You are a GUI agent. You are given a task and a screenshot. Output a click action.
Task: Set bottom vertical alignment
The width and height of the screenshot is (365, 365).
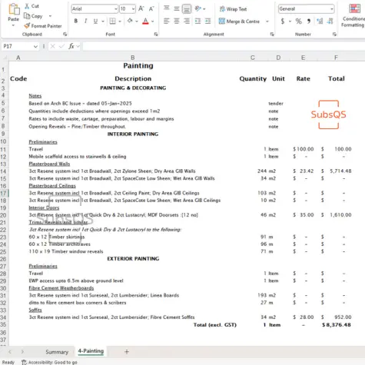pos(187,9)
